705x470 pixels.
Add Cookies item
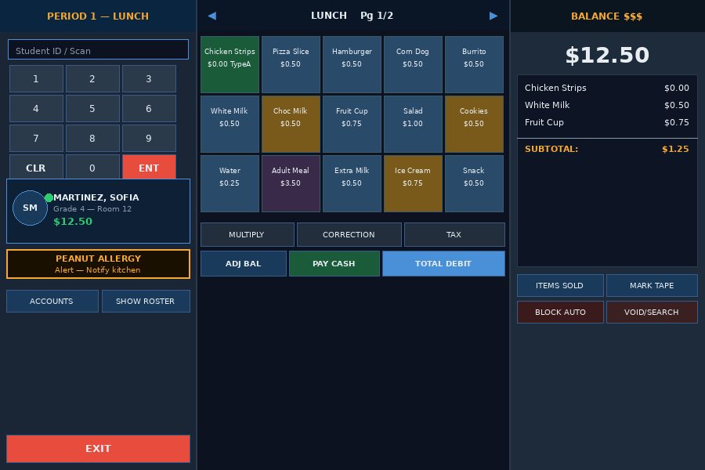(475, 124)
